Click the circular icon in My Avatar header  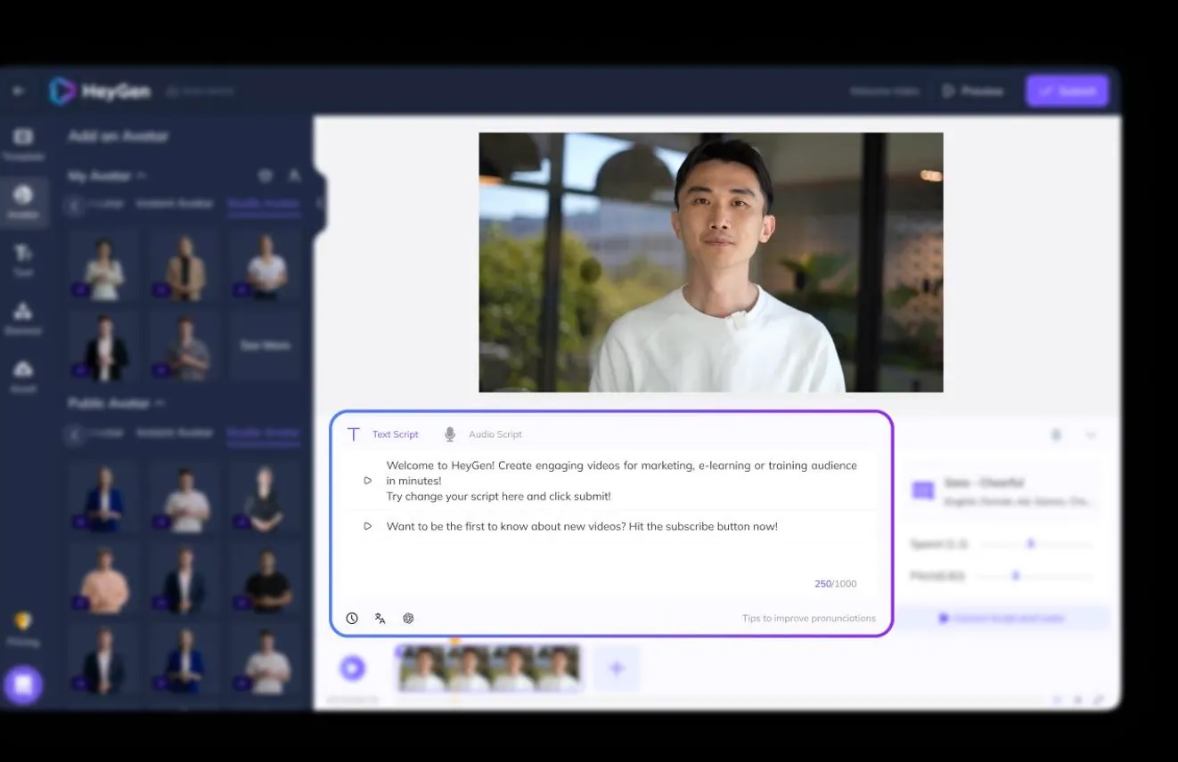click(265, 175)
